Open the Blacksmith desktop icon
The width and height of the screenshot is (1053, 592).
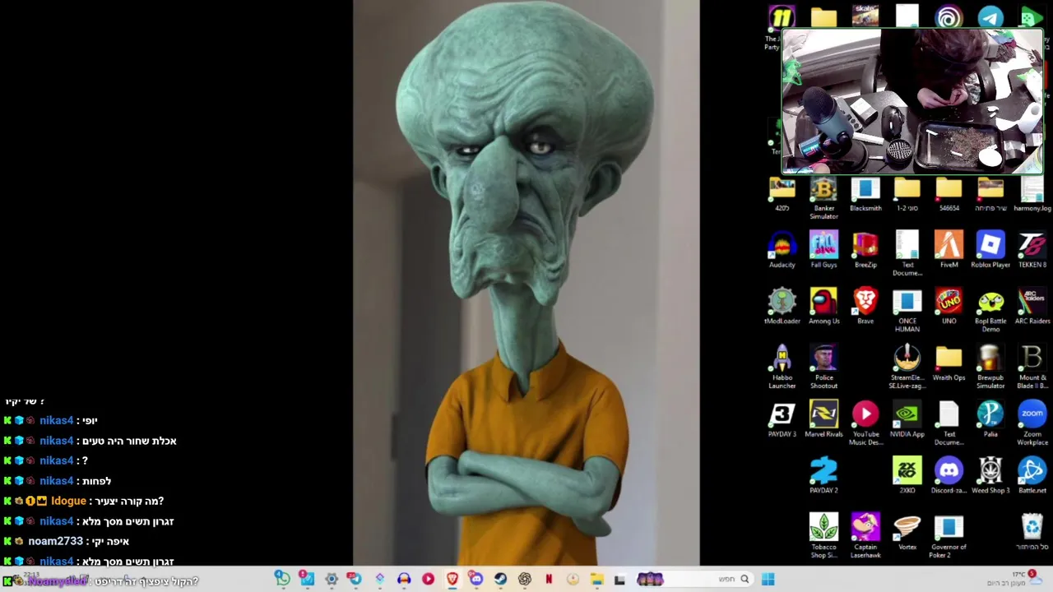point(865,195)
